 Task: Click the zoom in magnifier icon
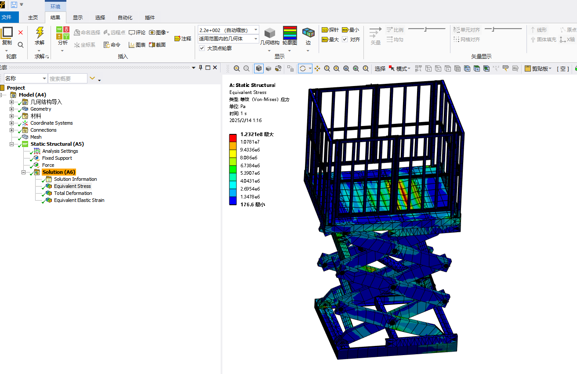tap(337, 68)
